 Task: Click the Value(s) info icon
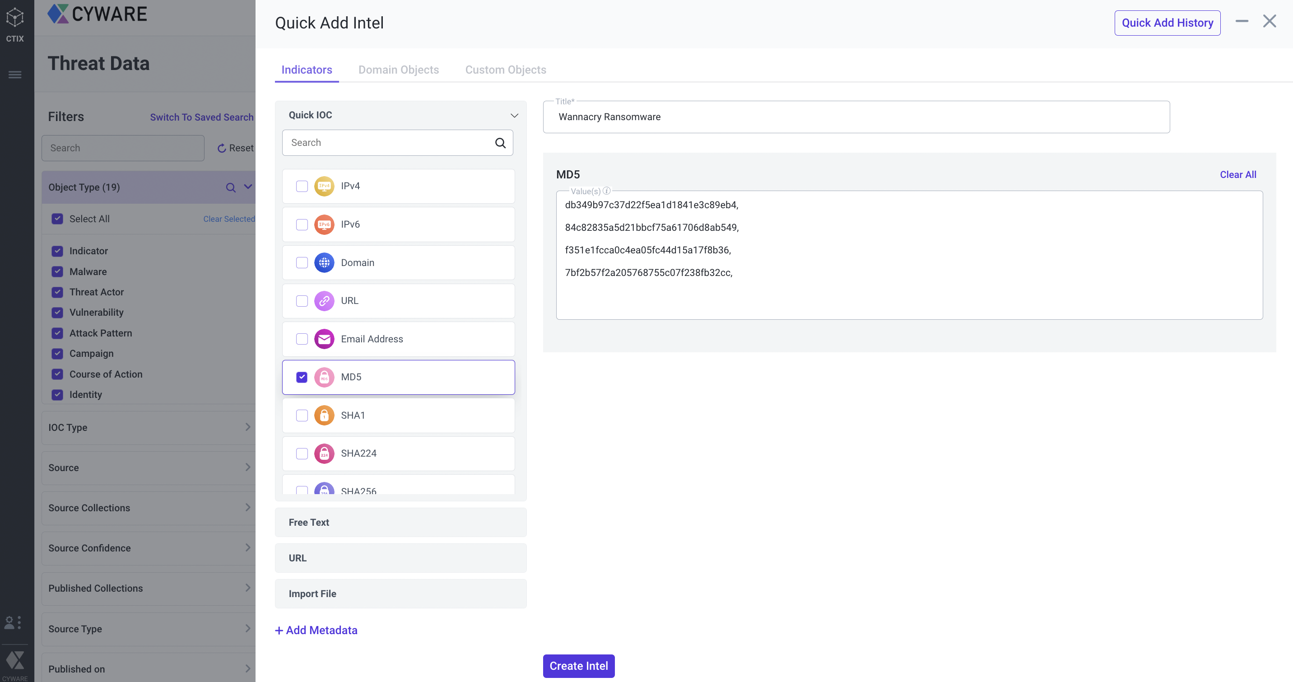[606, 191]
